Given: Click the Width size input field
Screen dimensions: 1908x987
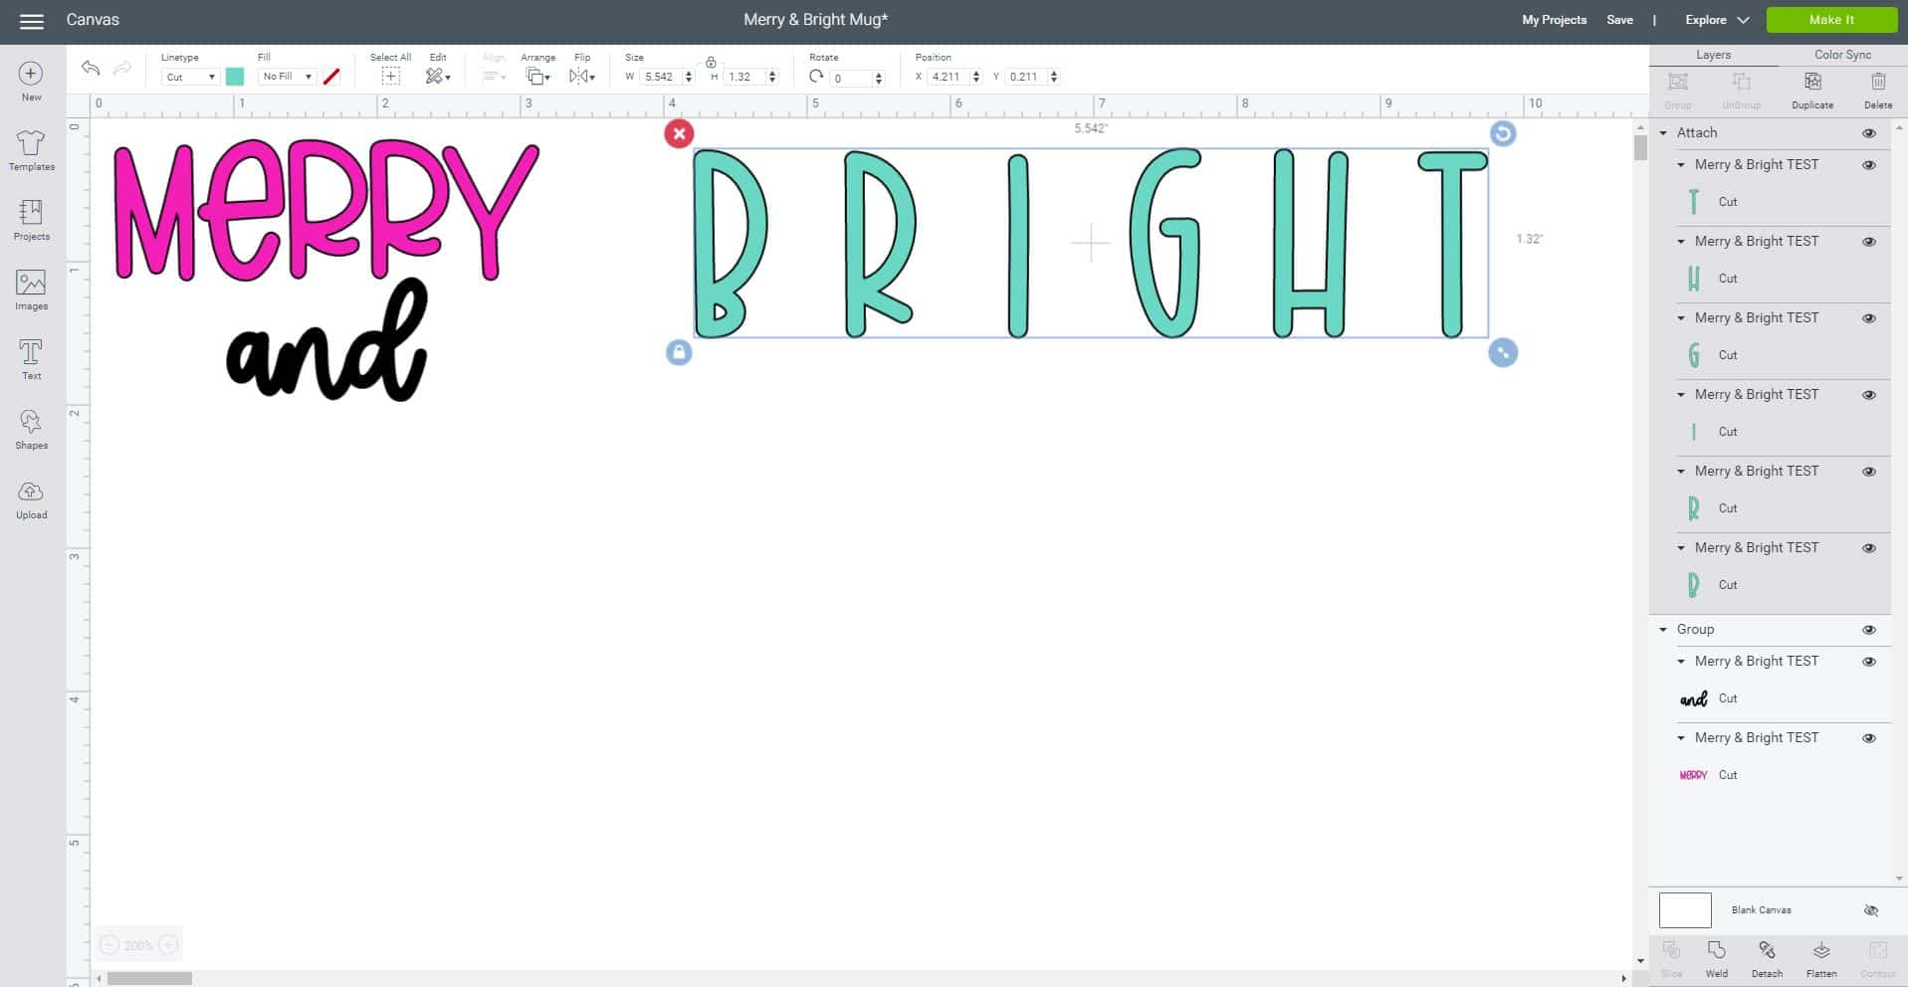Looking at the screenshot, I should (660, 77).
